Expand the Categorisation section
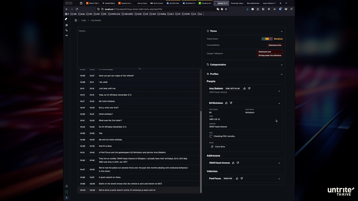The height and width of the screenshot is (201, 358). (282, 65)
